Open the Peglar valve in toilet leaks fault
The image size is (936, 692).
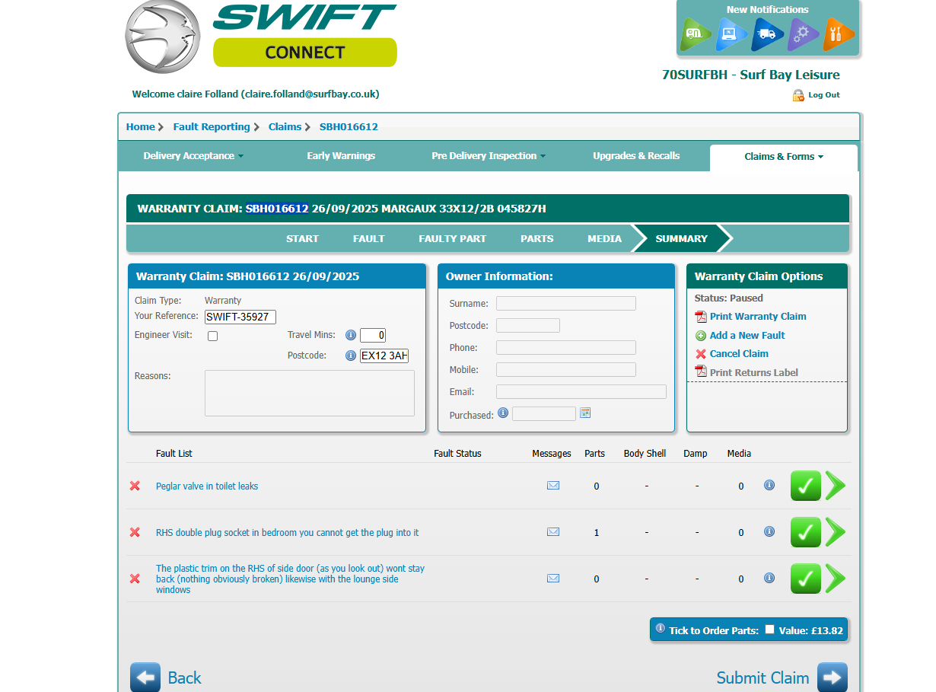point(207,486)
